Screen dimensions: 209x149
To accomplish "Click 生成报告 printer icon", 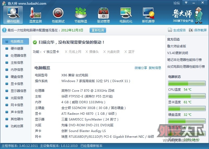I will click(170, 30).
